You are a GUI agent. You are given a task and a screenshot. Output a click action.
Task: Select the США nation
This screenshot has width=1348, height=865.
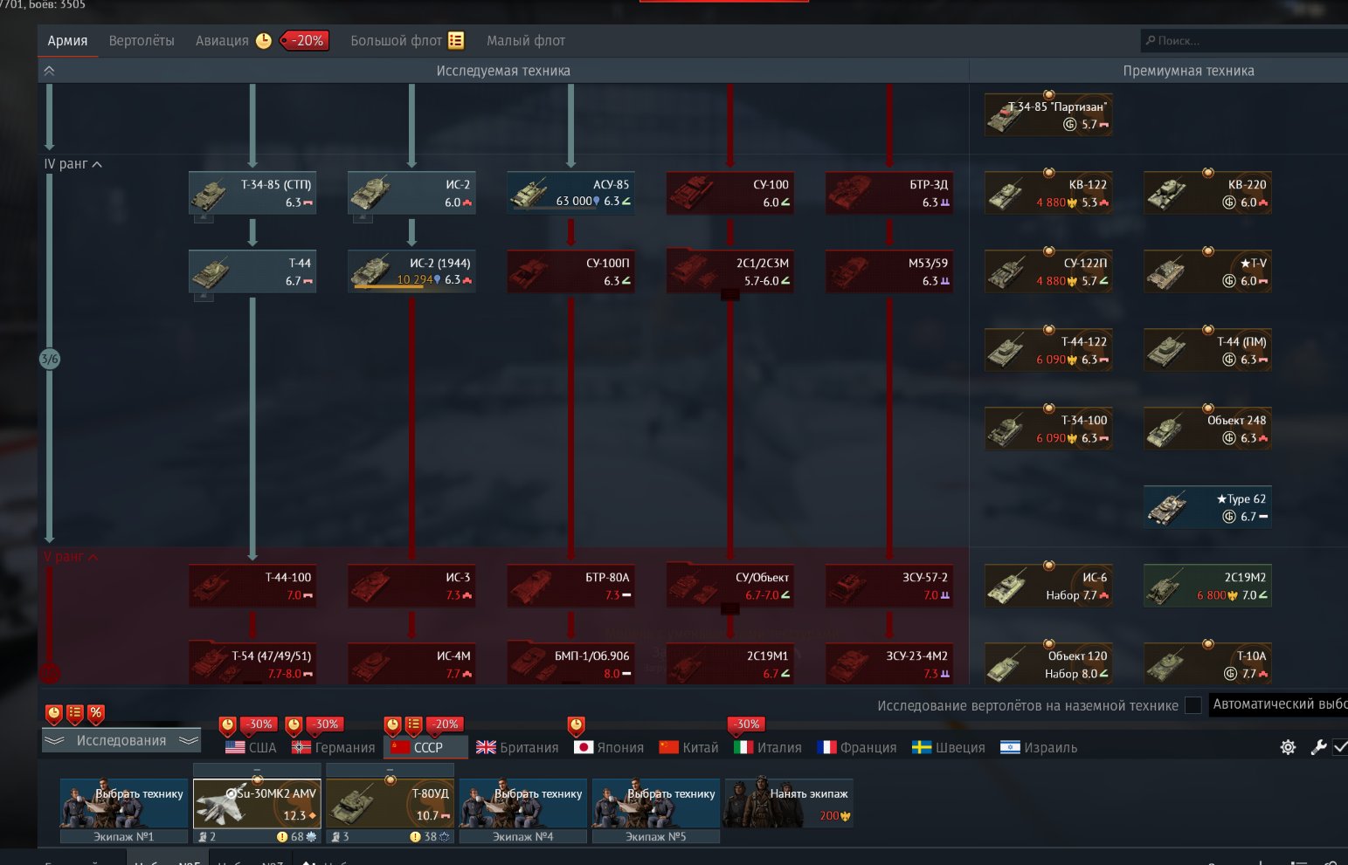[251, 747]
